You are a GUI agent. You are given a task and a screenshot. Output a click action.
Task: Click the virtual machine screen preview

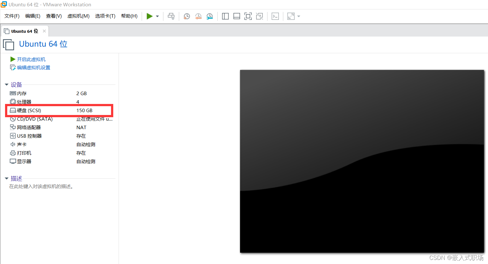362,161
